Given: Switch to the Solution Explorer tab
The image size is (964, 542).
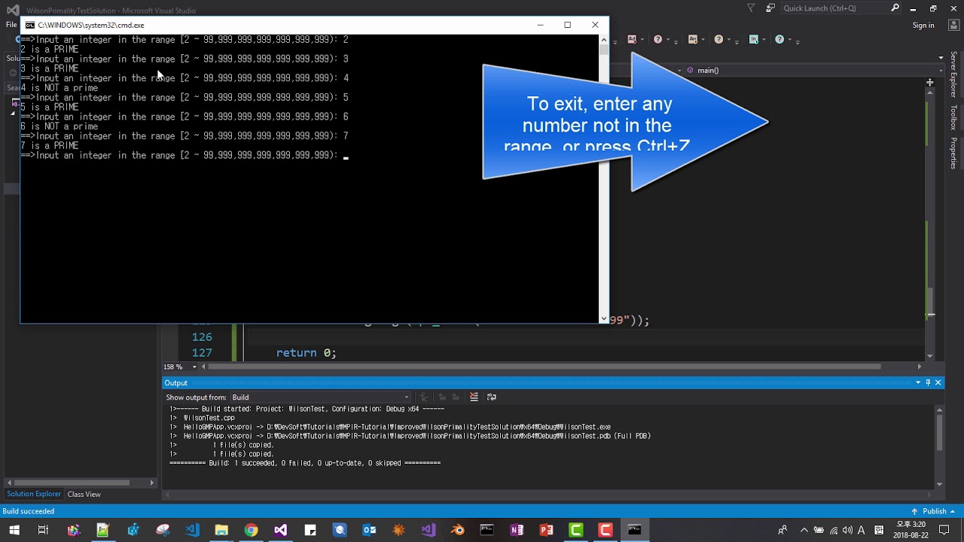Looking at the screenshot, I should point(34,494).
